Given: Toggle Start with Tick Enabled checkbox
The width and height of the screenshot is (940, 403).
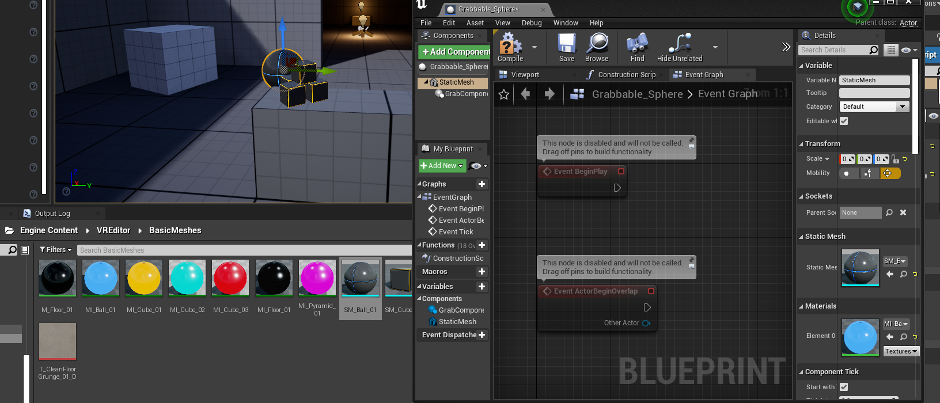Looking at the screenshot, I should point(844,387).
